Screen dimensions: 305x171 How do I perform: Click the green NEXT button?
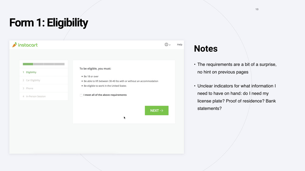[x=156, y=110]
